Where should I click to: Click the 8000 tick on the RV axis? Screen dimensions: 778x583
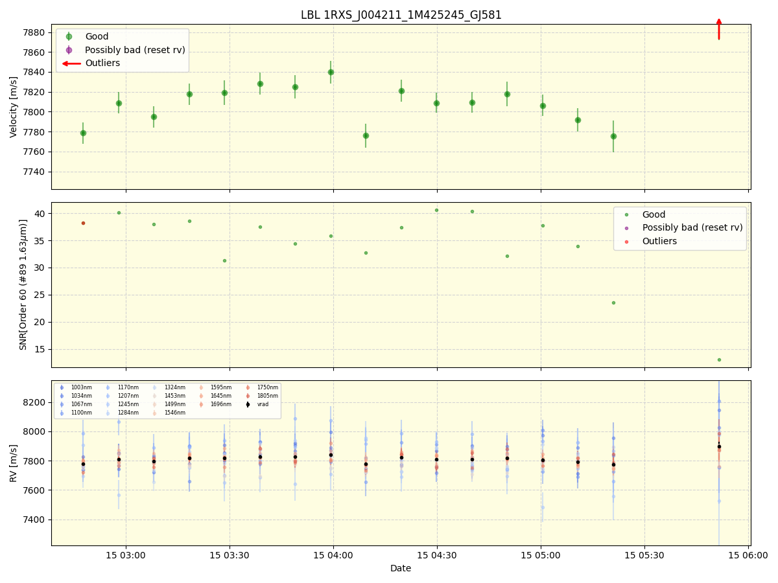tap(34, 432)
